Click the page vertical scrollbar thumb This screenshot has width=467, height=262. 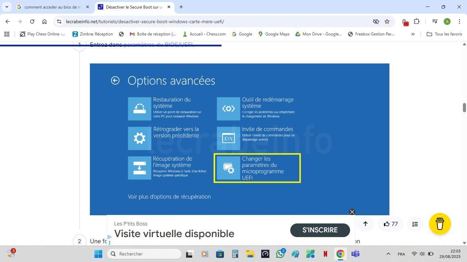coord(464,107)
